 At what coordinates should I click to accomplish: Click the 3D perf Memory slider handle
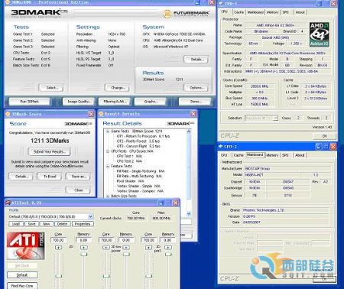click(x=168, y=254)
